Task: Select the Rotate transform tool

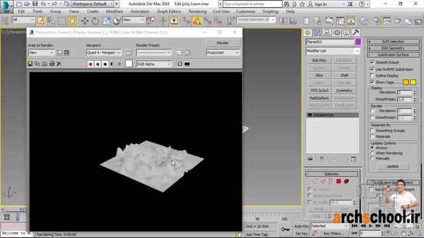Action: [95, 20]
